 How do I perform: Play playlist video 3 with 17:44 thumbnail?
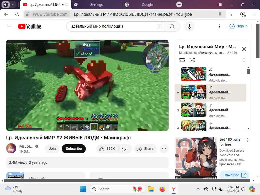click(x=193, y=110)
